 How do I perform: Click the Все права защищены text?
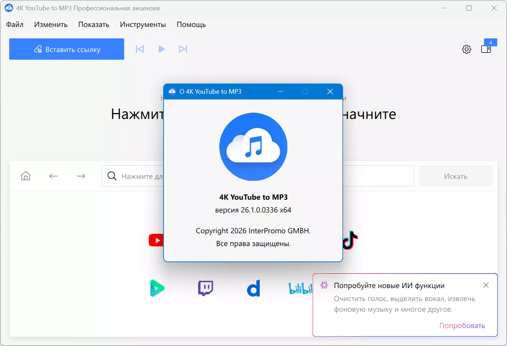tap(253, 244)
